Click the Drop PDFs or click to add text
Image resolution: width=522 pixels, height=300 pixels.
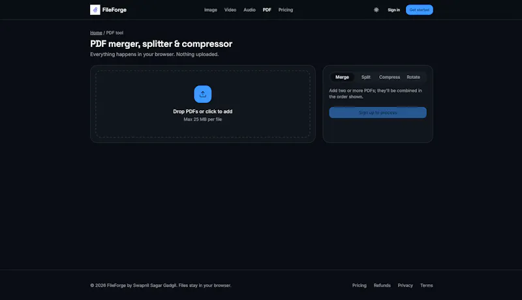(203, 112)
